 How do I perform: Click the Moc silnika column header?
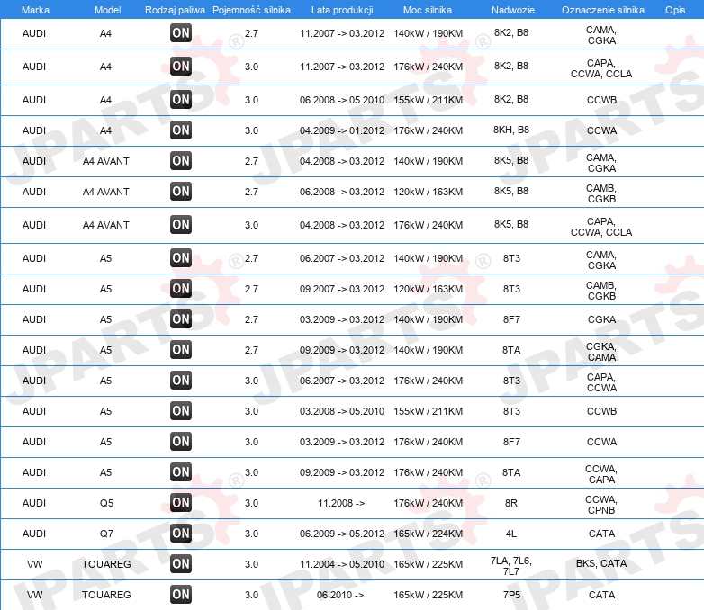pyautogui.click(x=428, y=10)
